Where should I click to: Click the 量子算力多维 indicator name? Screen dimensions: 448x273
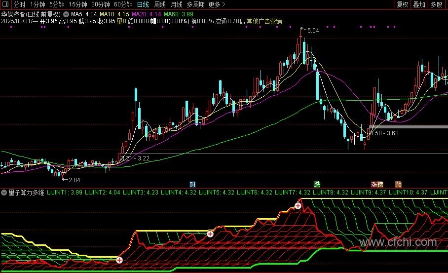point(26,193)
